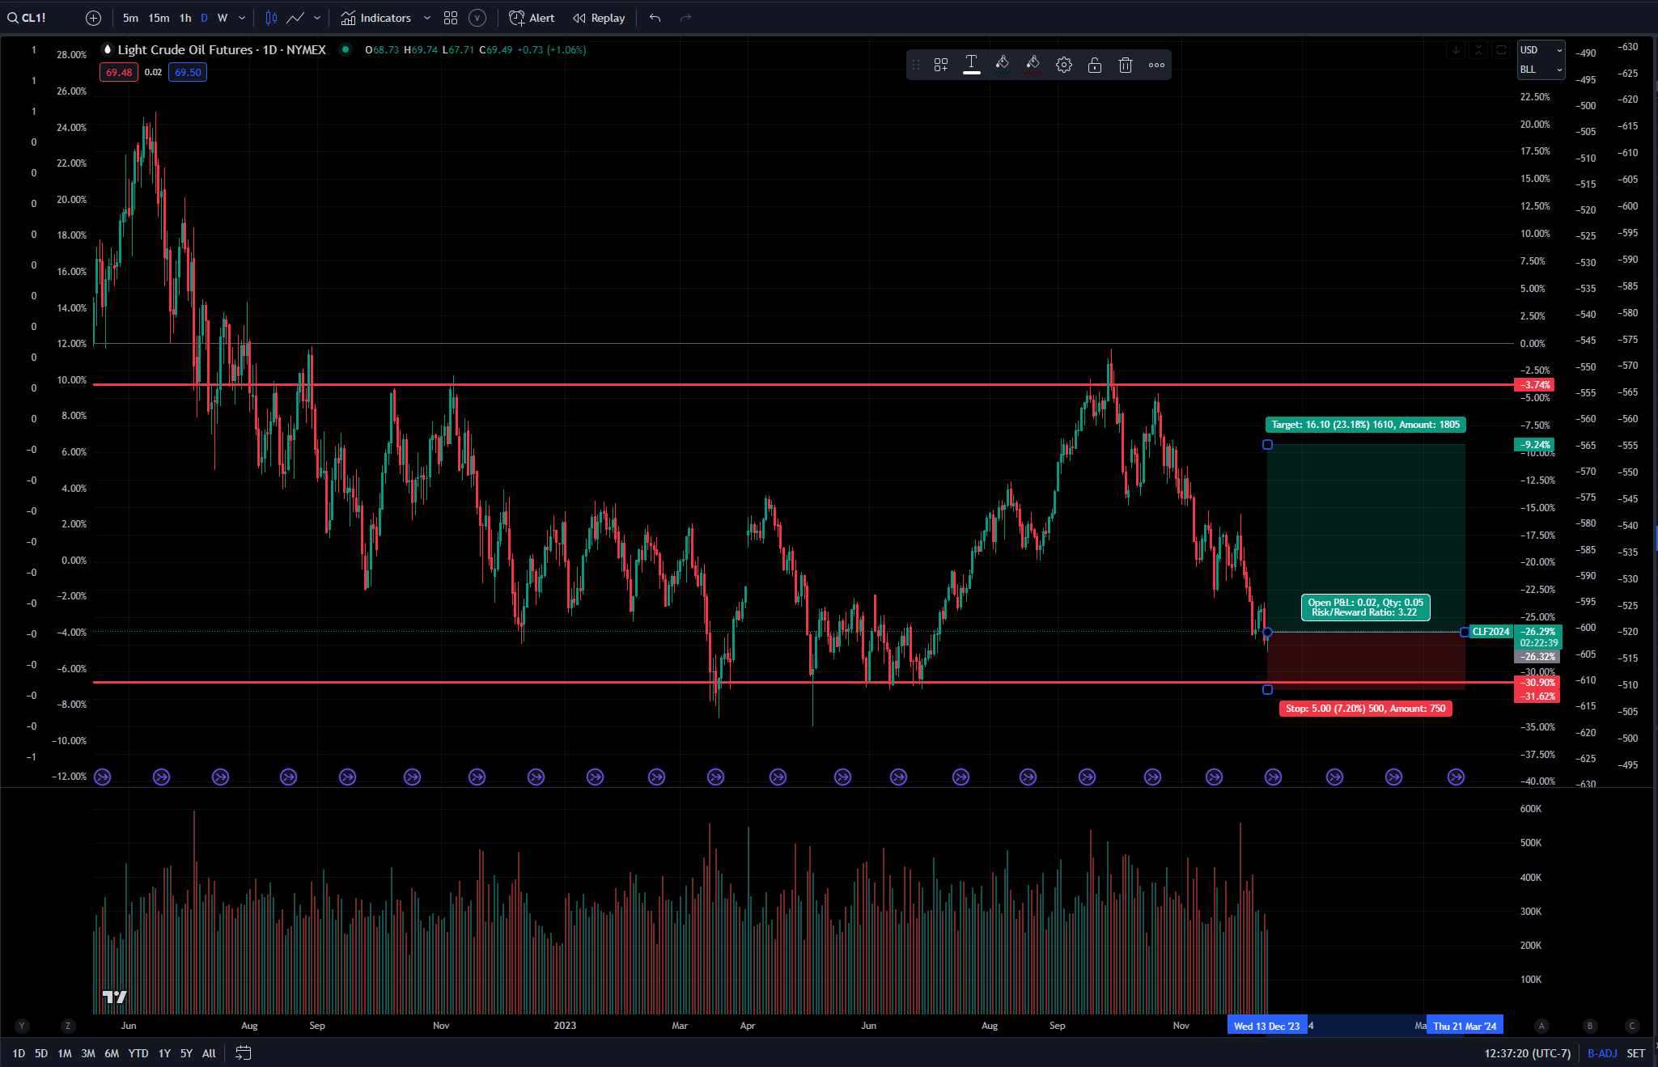Viewport: 1658px width, 1067px height.
Task: Click the multi-chart layout grid icon
Action: (x=451, y=17)
